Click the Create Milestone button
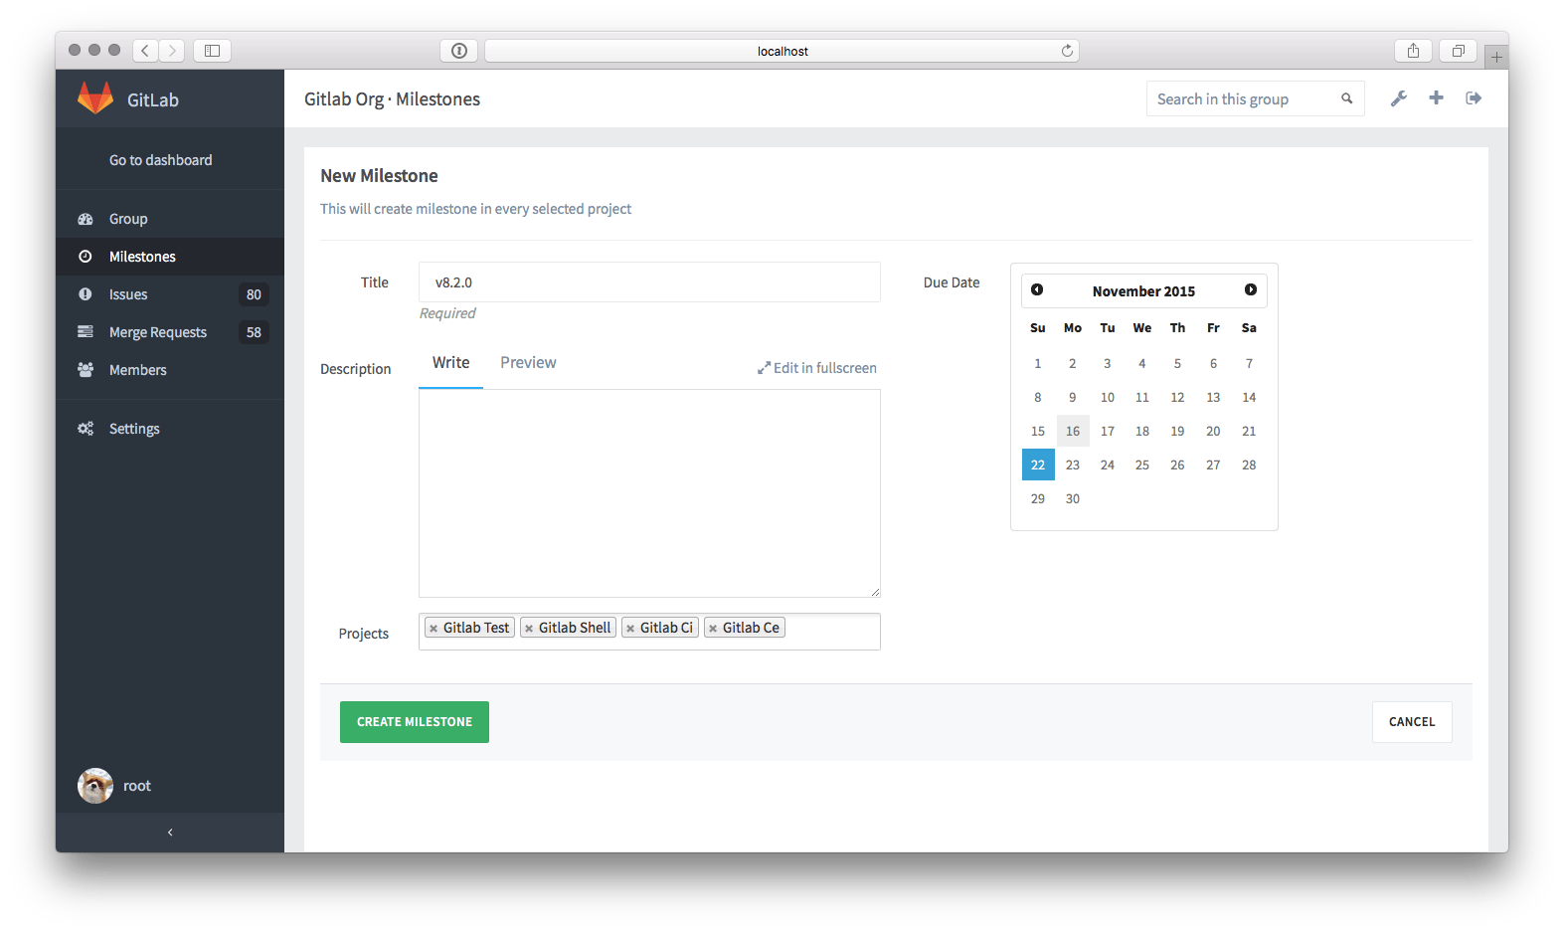This screenshot has height=932, width=1564. (415, 722)
